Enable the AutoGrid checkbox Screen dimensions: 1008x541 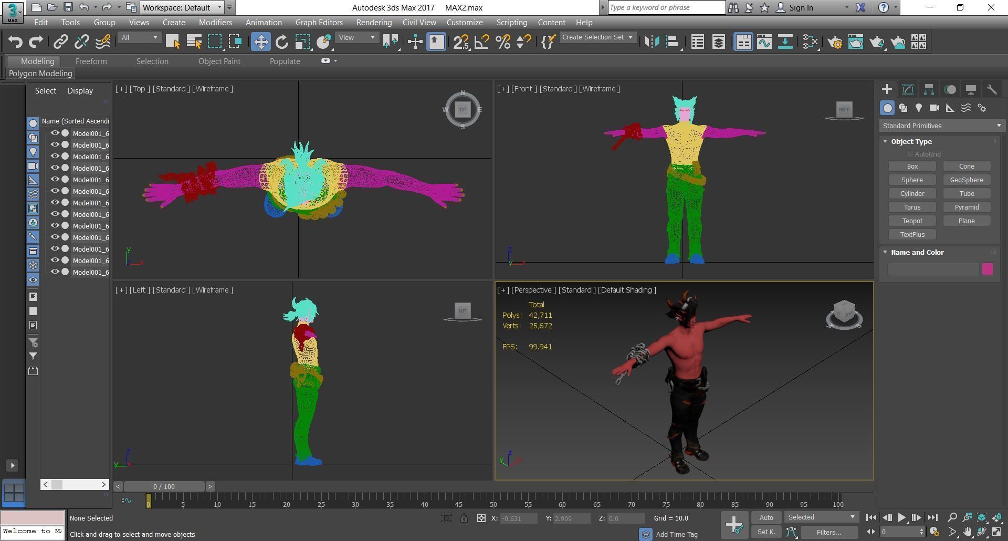coord(909,154)
